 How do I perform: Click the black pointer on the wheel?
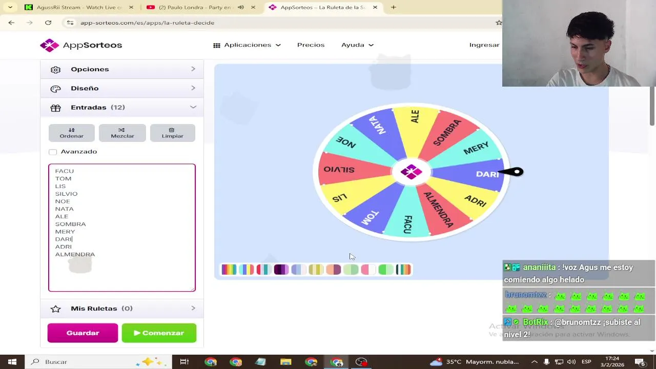point(510,172)
